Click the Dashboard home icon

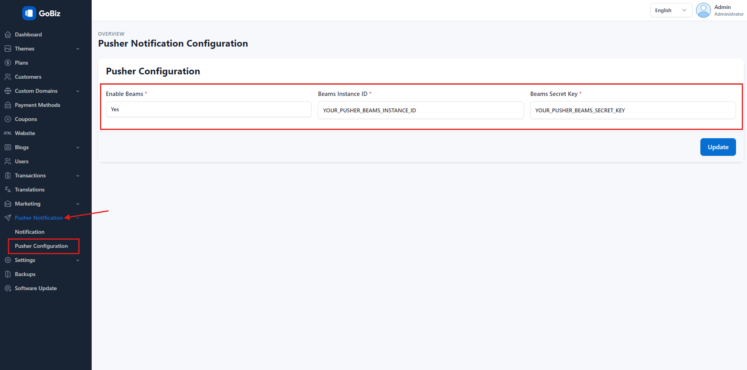coord(8,34)
